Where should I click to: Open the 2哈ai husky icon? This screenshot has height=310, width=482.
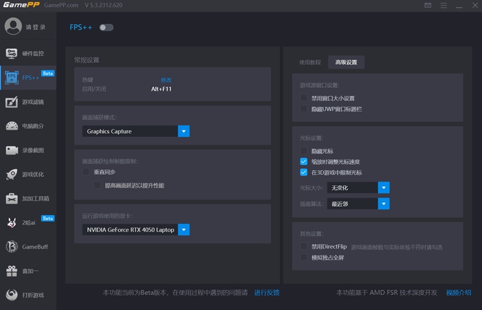11,223
